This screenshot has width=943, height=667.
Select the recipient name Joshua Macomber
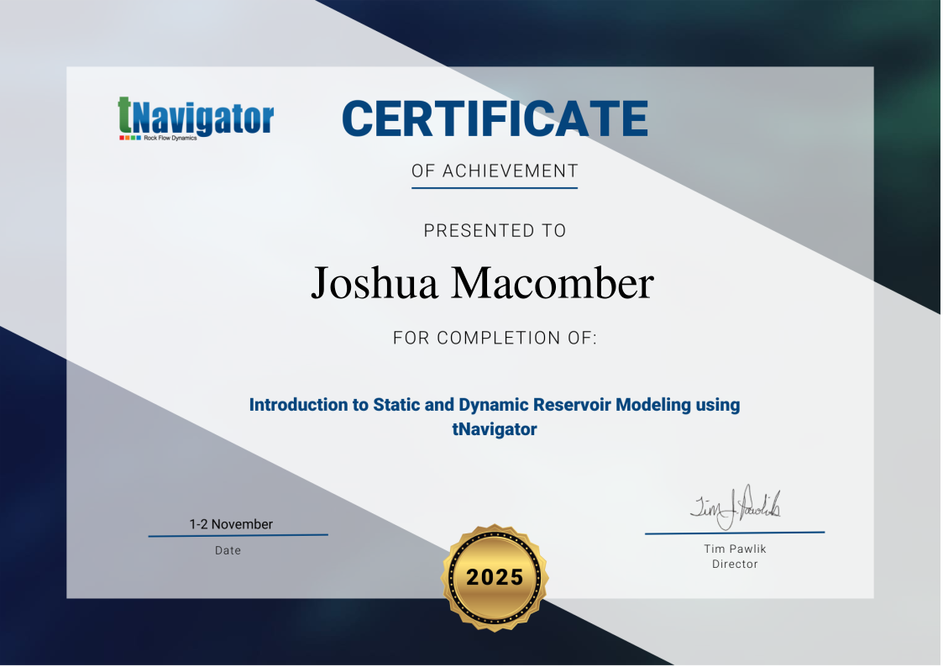[x=482, y=283]
